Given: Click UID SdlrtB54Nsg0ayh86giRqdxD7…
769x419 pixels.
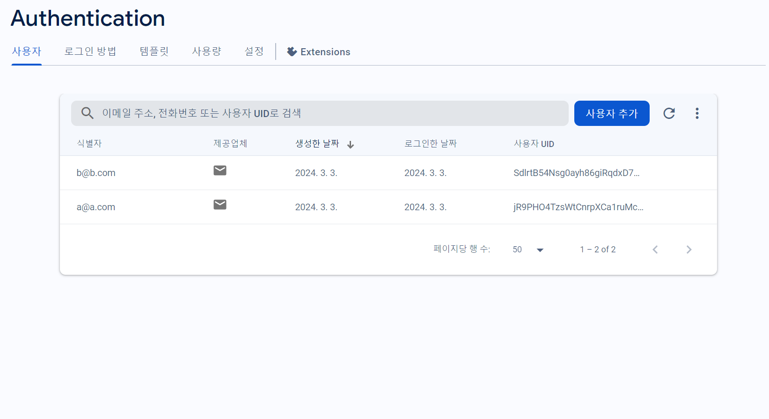Looking at the screenshot, I should click(x=577, y=173).
